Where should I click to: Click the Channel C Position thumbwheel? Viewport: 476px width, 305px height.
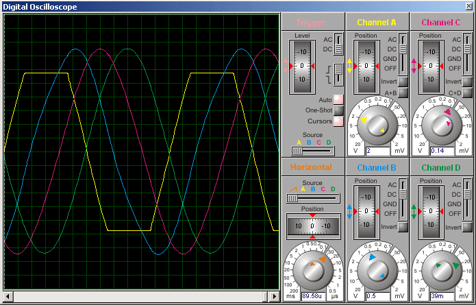(x=431, y=66)
